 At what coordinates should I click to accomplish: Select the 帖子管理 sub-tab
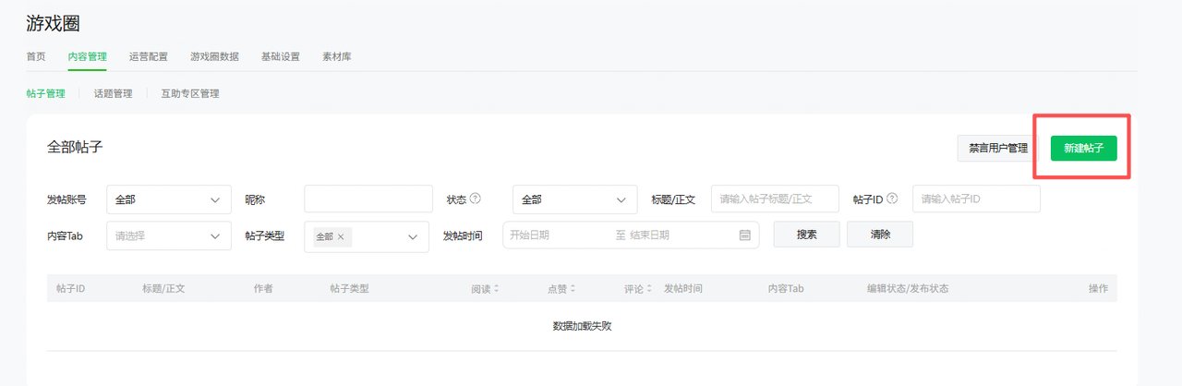point(45,93)
